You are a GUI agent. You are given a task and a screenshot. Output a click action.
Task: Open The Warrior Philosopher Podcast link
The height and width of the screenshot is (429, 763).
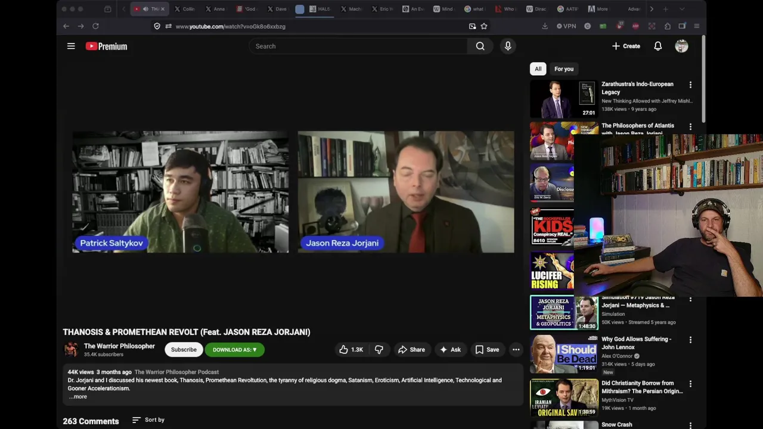coord(176,372)
